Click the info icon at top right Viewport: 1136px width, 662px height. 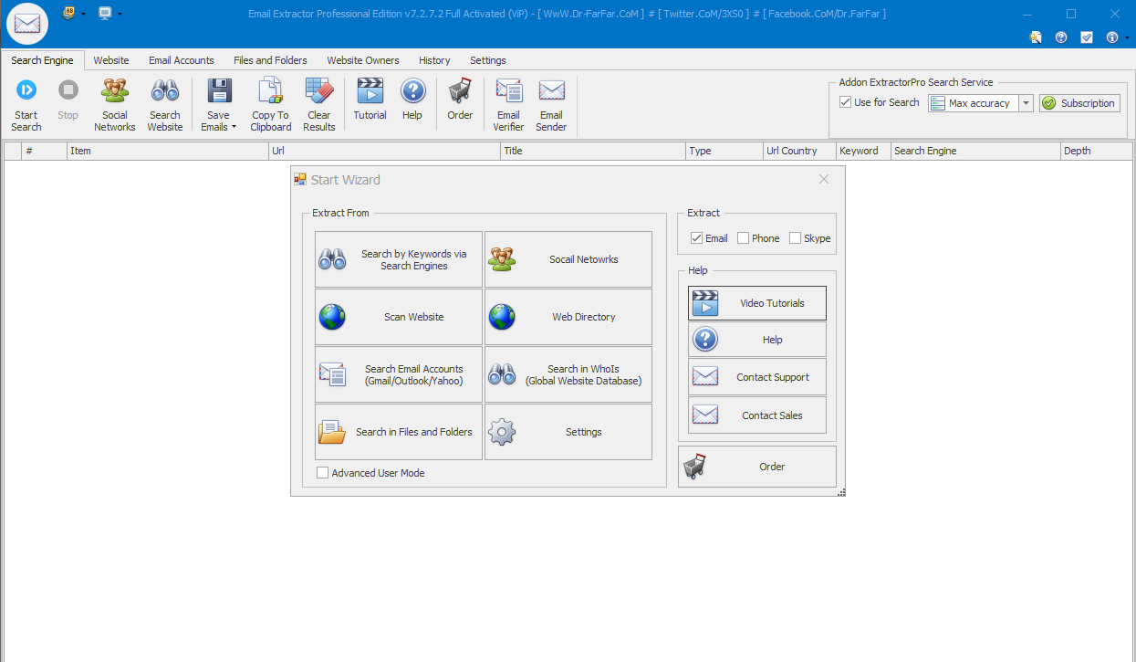pyautogui.click(x=1111, y=37)
